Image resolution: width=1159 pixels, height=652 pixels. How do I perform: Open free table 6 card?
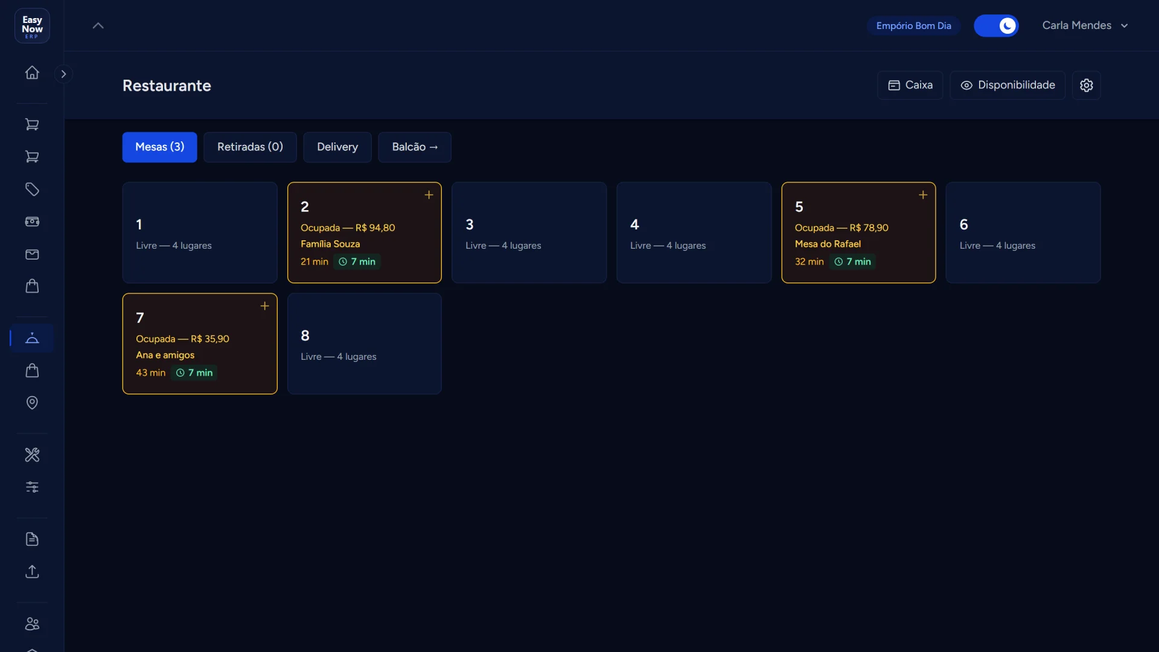(x=1023, y=232)
